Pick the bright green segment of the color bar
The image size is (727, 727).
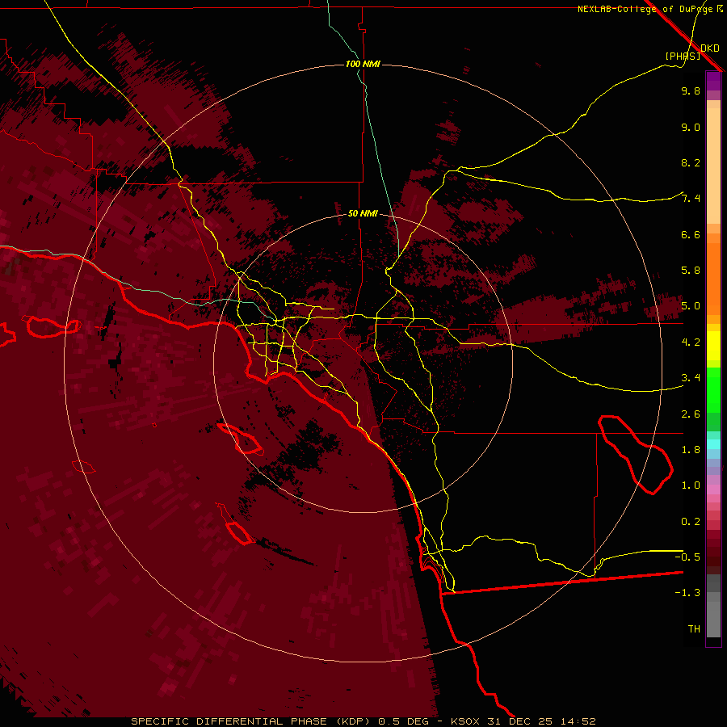(x=713, y=390)
